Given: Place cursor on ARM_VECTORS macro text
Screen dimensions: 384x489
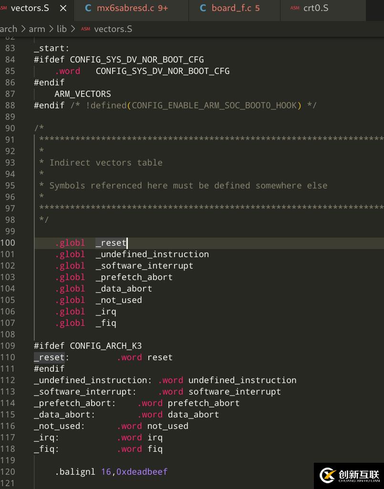Looking at the screenshot, I should tap(83, 94).
